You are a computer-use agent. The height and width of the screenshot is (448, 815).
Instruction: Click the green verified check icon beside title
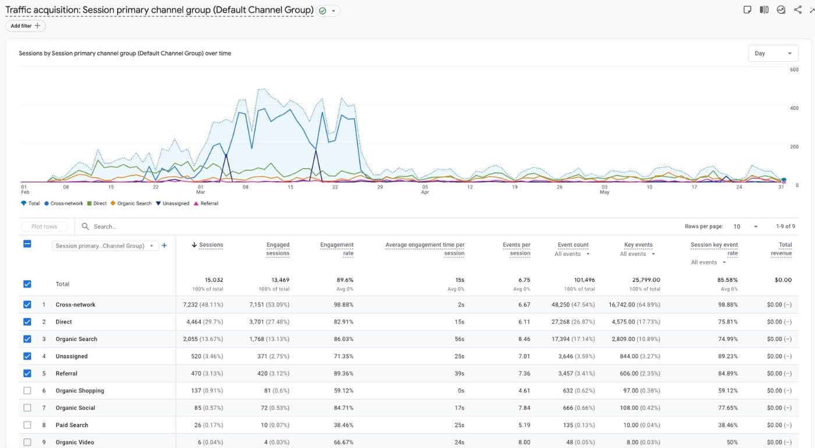click(x=323, y=10)
